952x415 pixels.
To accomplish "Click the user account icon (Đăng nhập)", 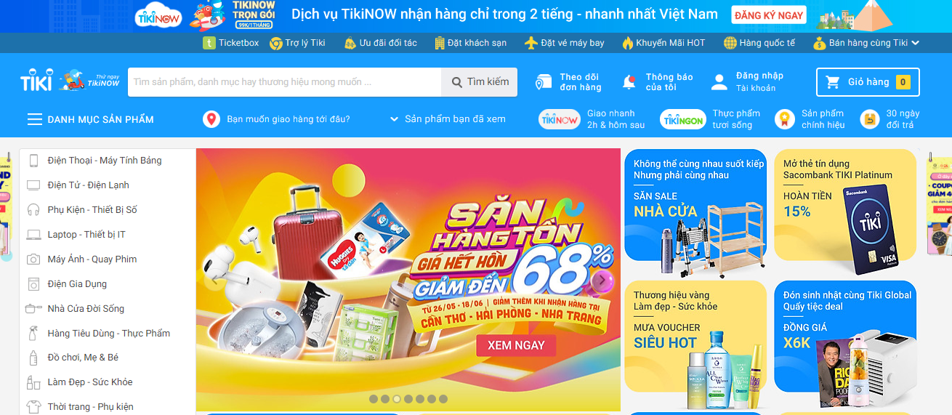I will tap(719, 82).
